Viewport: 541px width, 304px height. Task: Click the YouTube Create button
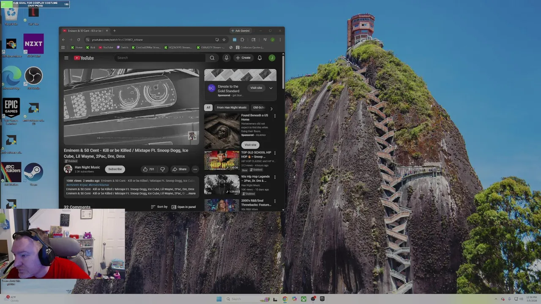pos(243,58)
